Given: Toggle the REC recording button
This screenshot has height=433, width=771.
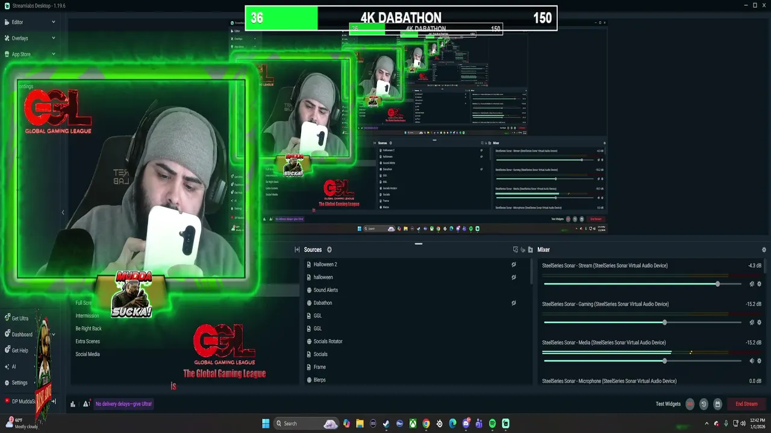Looking at the screenshot, I should coord(690,404).
